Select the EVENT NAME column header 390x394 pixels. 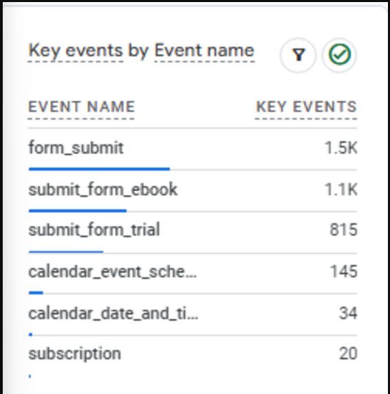point(81,107)
